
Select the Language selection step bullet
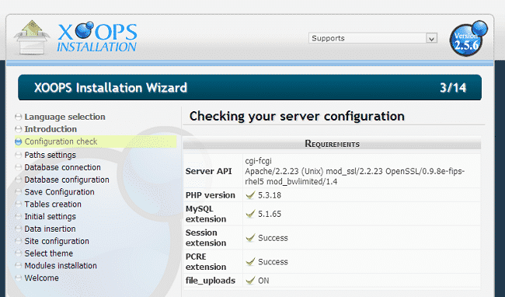19,117
